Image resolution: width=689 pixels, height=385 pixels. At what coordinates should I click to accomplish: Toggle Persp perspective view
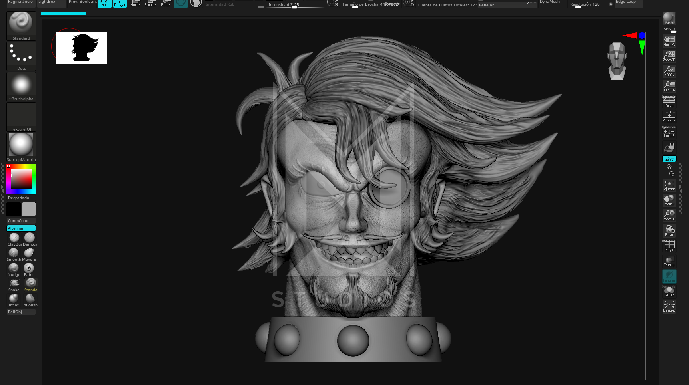(x=669, y=101)
